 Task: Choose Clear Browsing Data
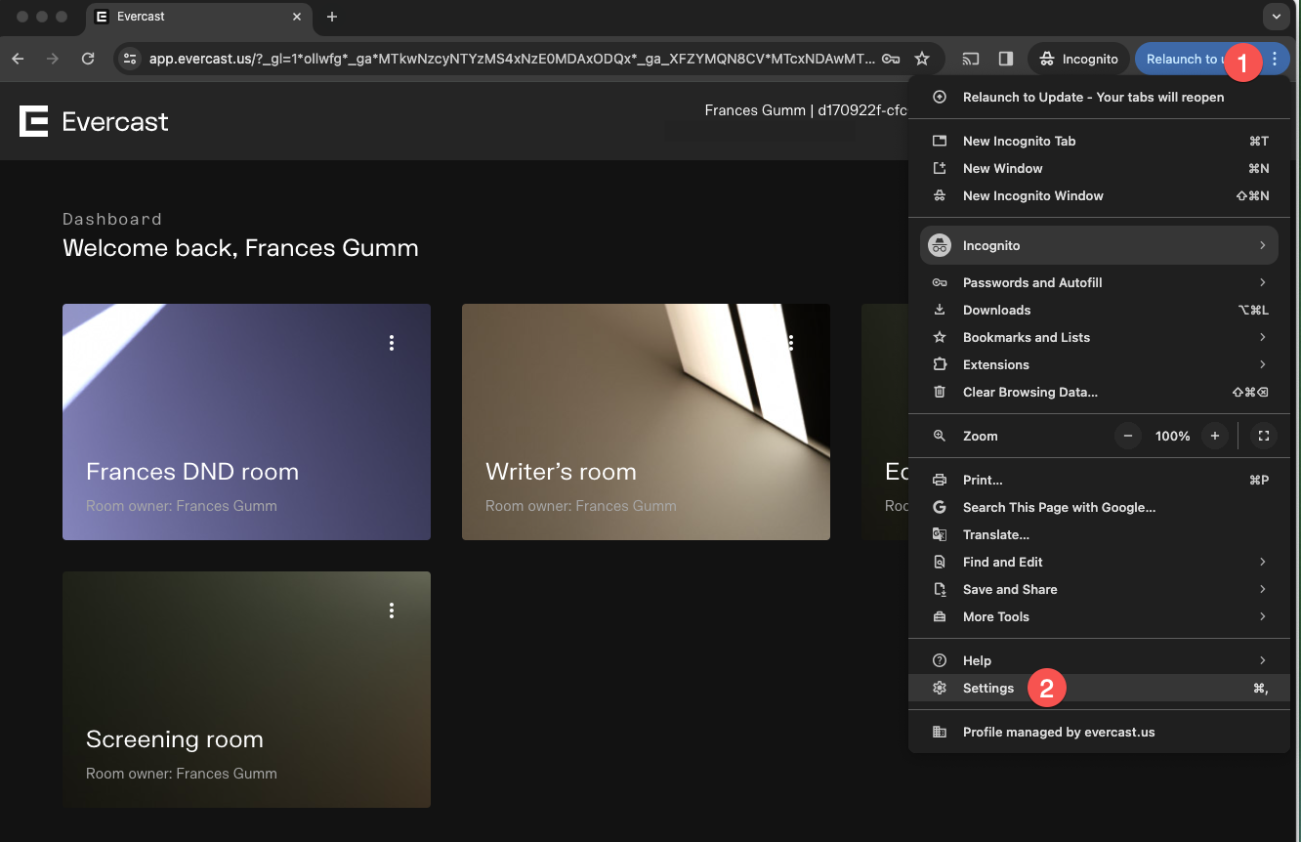tap(1099, 392)
